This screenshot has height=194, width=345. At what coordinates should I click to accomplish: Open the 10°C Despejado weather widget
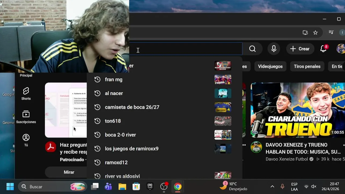point(233,186)
